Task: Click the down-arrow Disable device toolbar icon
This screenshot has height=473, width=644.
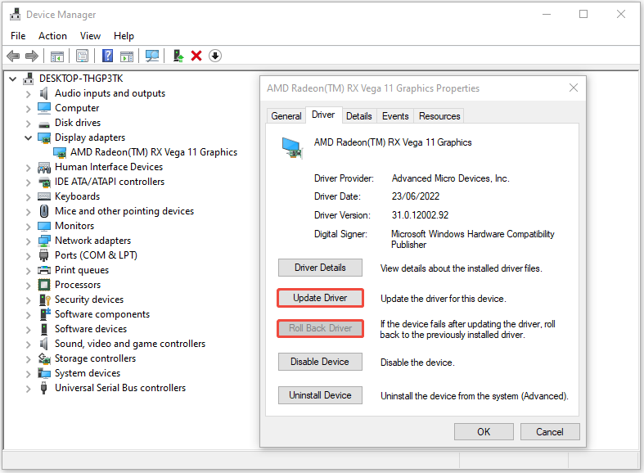Action: pos(215,56)
